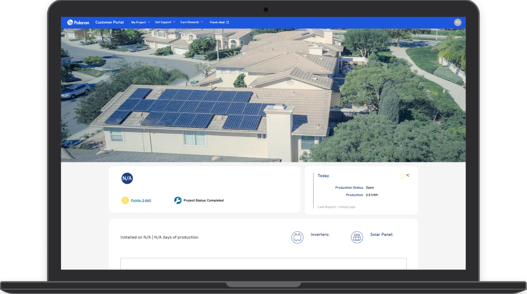Open the PS user avatar menu

[458, 22]
